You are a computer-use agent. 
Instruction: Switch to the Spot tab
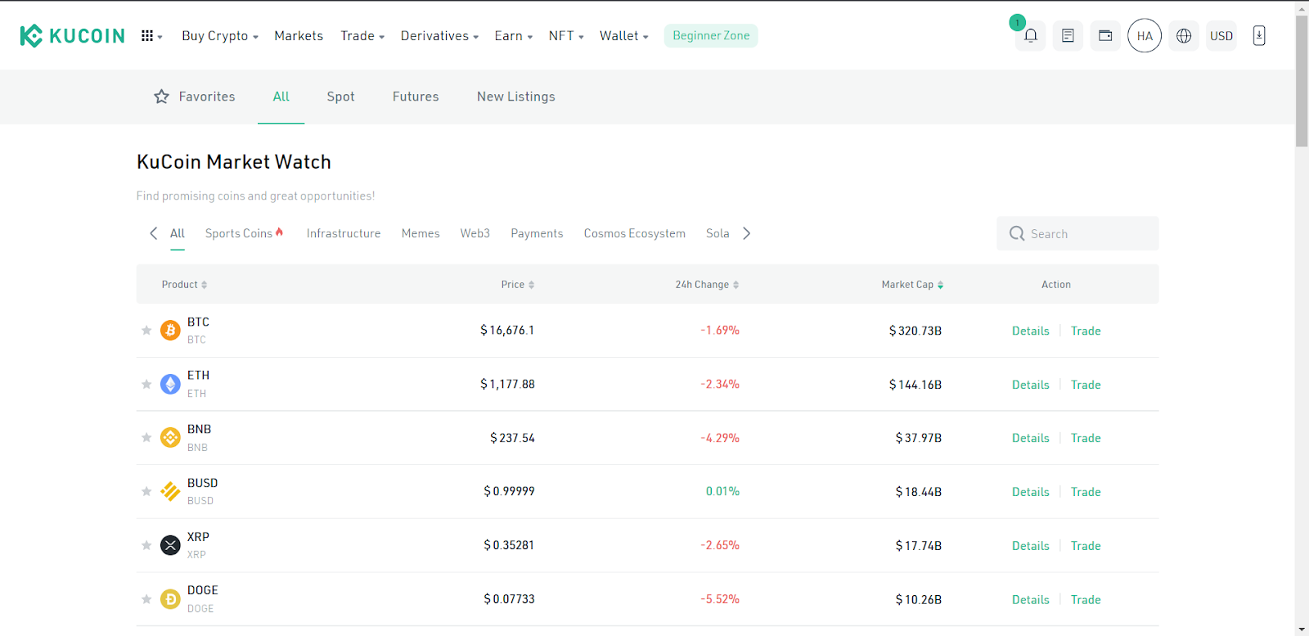click(340, 97)
